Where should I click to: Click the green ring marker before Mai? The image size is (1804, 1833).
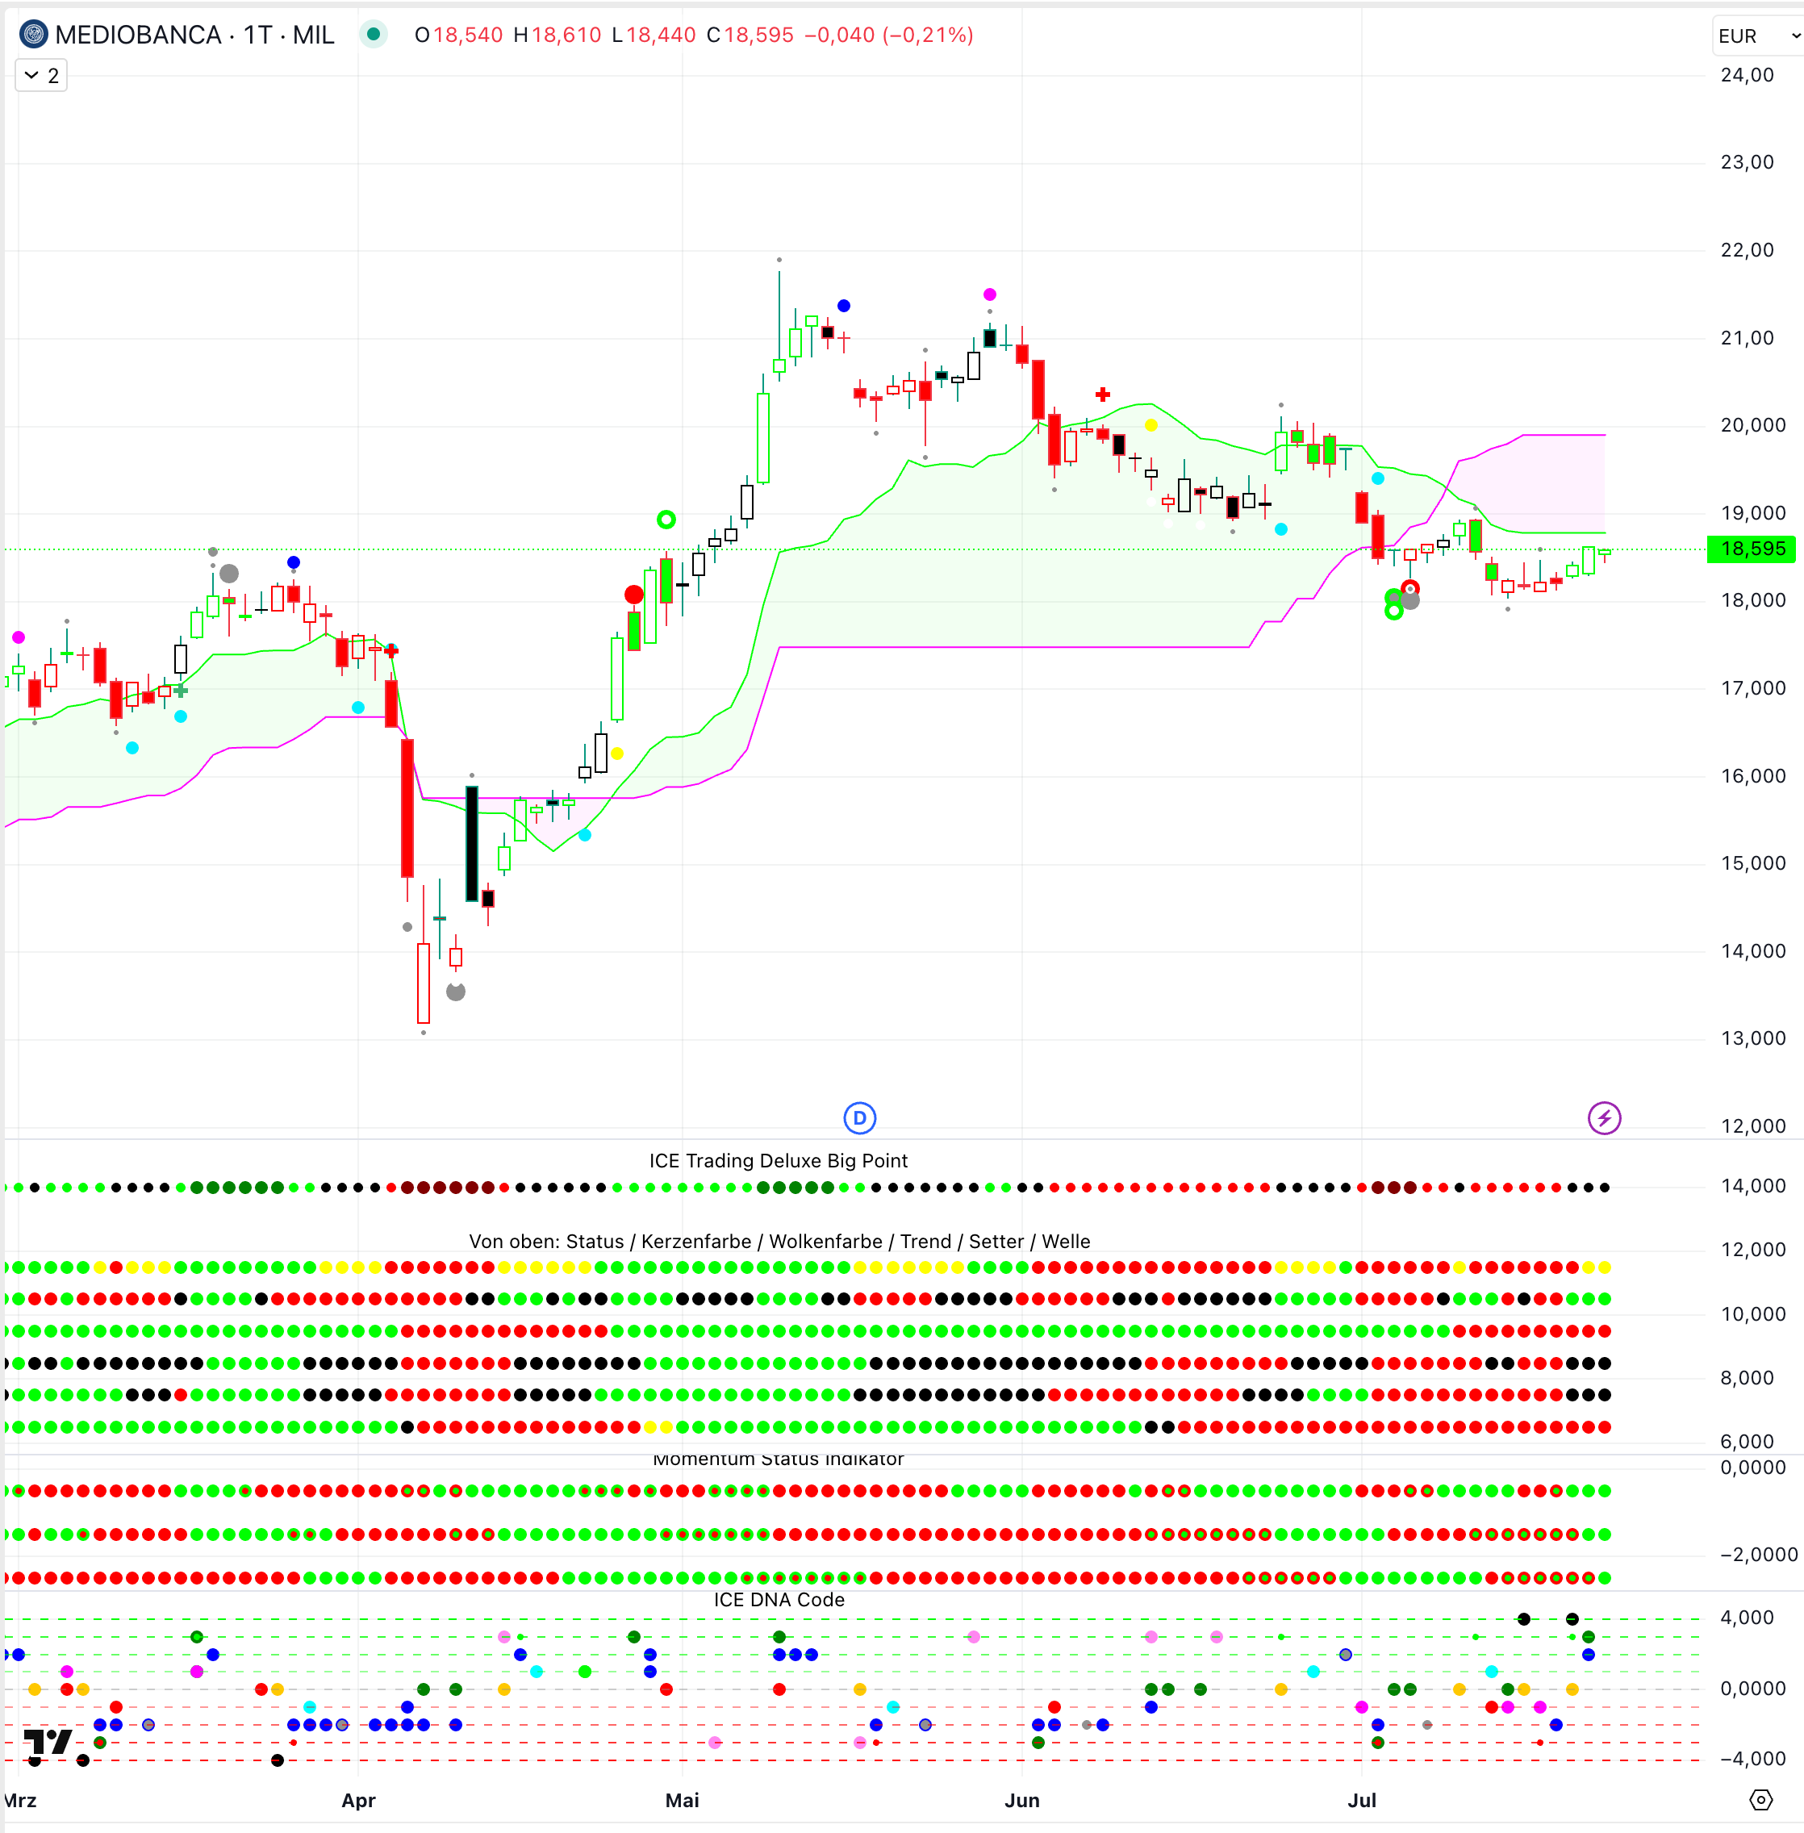(x=666, y=519)
